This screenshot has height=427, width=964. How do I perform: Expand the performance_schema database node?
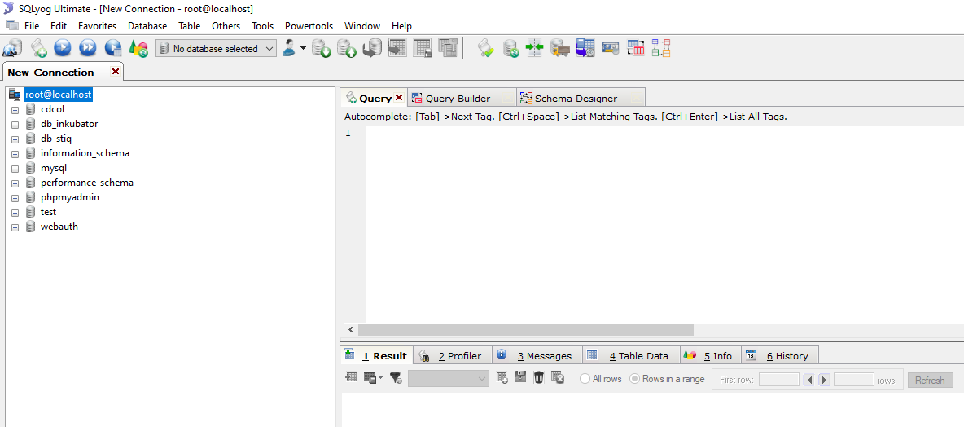pos(15,183)
